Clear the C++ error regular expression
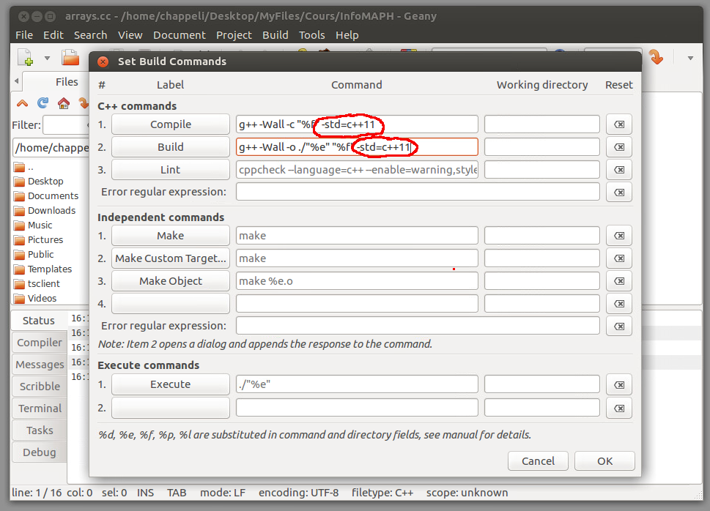Image resolution: width=710 pixels, height=511 pixels. tap(618, 193)
